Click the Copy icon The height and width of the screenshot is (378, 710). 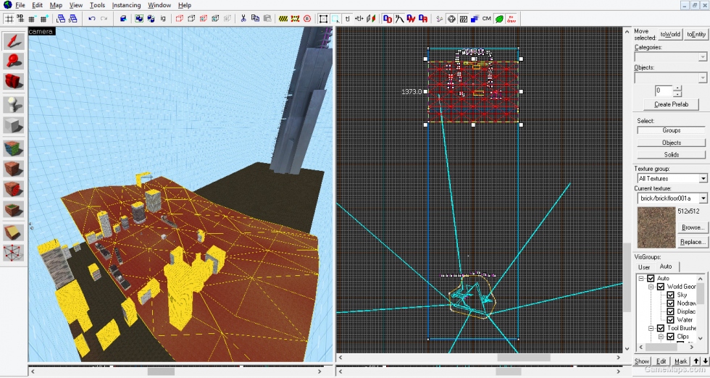point(255,19)
